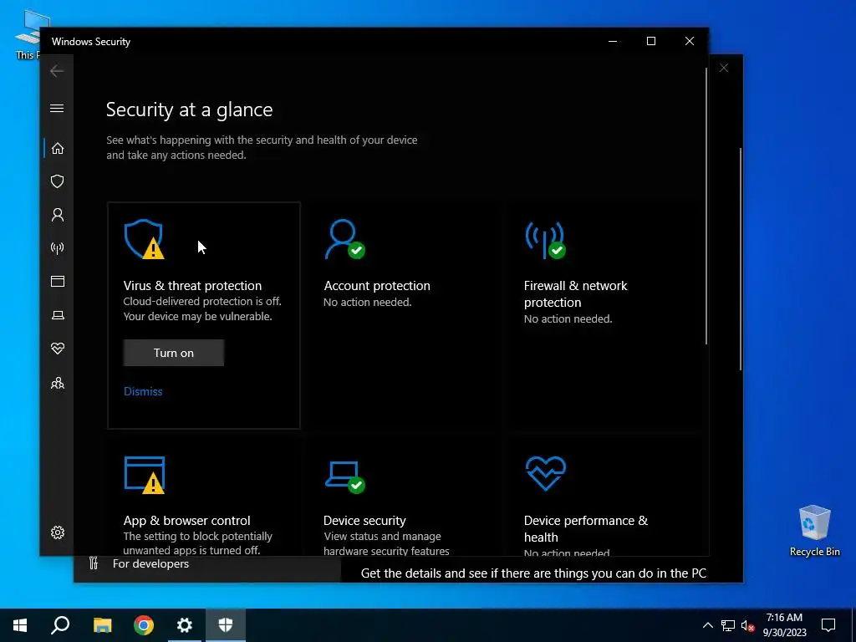Viewport: 856px width, 642px height.
Task: Open the Virus & threat protection heading
Action: click(x=192, y=286)
